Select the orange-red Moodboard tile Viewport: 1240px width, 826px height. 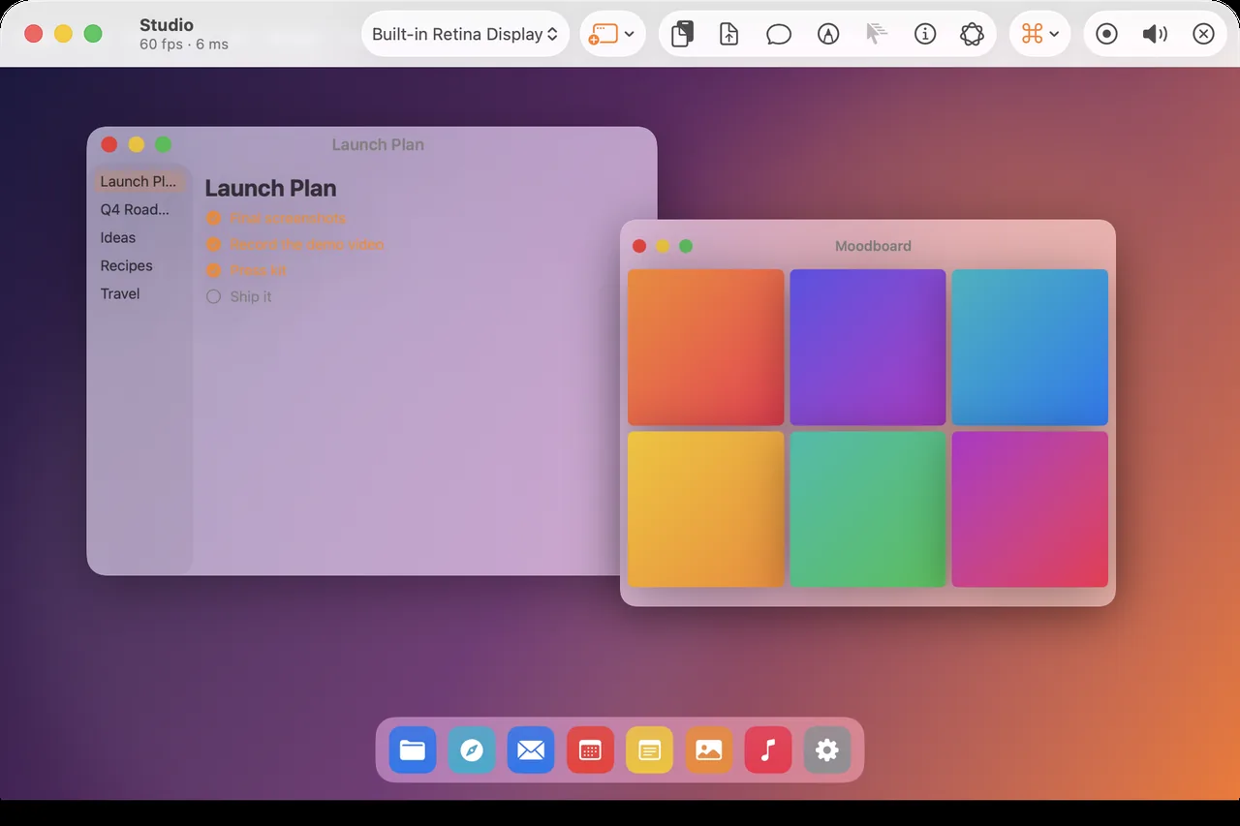click(705, 347)
